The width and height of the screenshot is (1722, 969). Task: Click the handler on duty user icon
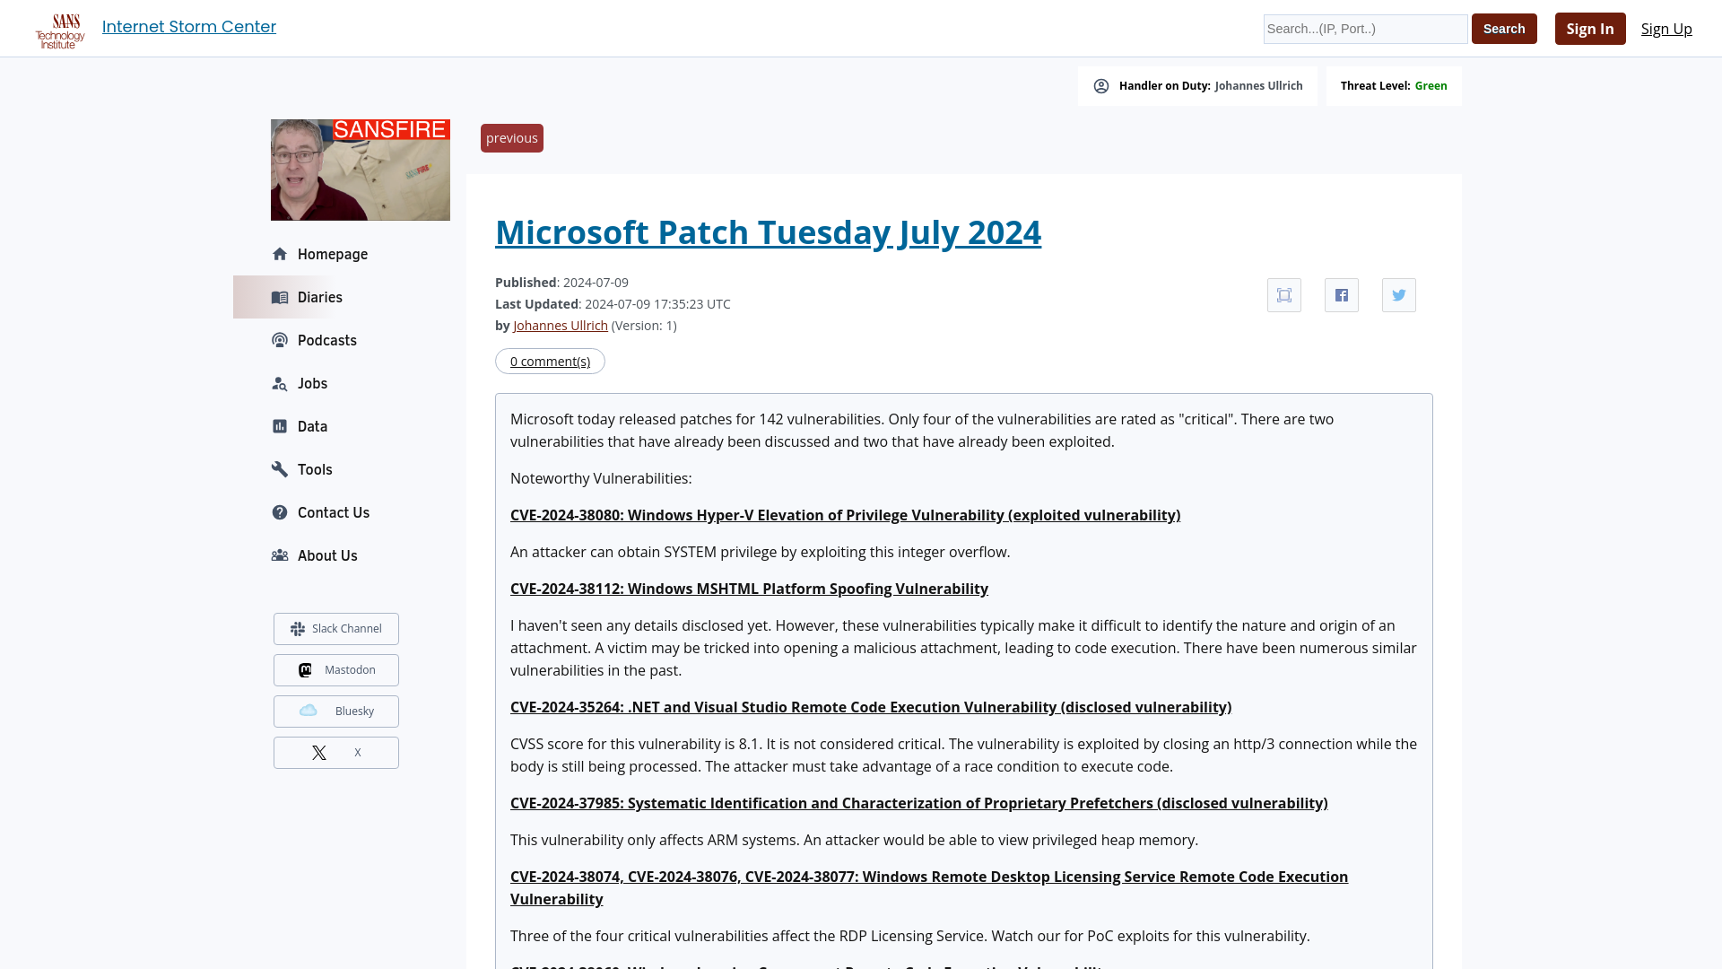click(1101, 86)
